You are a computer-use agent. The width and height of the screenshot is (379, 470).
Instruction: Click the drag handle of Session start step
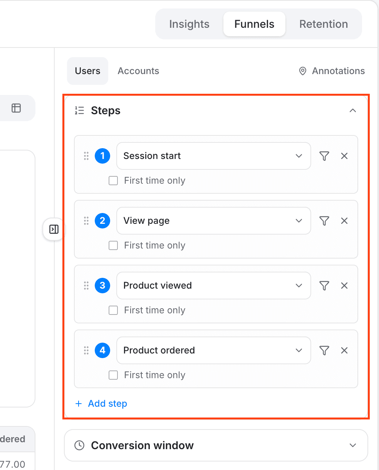coord(86,156)
